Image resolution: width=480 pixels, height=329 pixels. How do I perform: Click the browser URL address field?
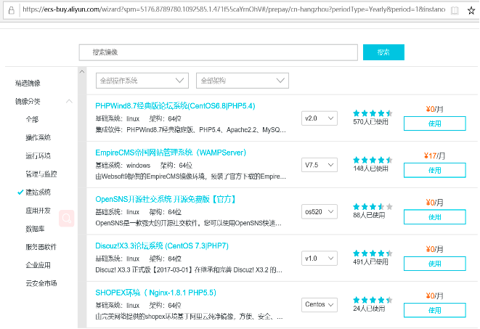234,9
